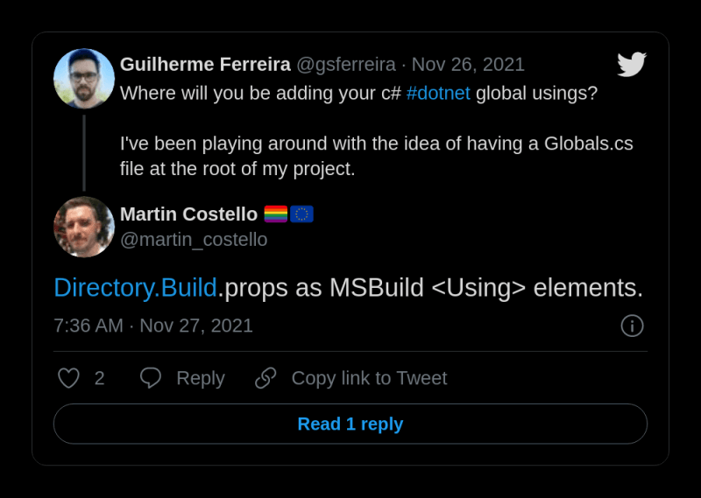Click the Guilherme Ferreira display name
Viewport: 701px width, 498px height.
[x=205, y=64]
